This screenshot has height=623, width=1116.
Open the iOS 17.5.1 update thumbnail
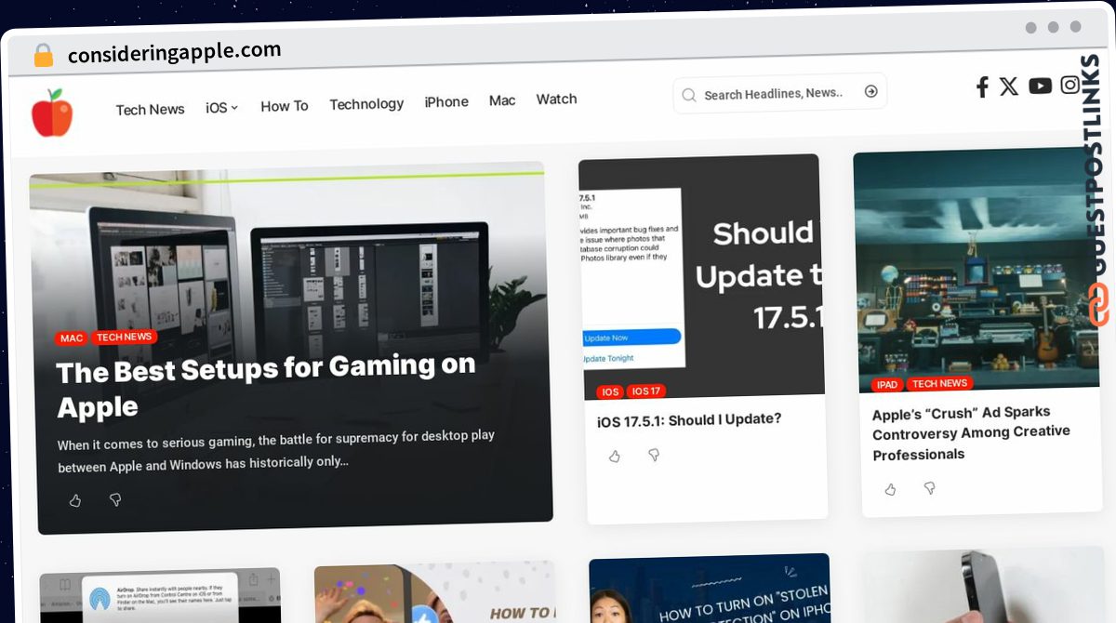(x=701, y=279)
